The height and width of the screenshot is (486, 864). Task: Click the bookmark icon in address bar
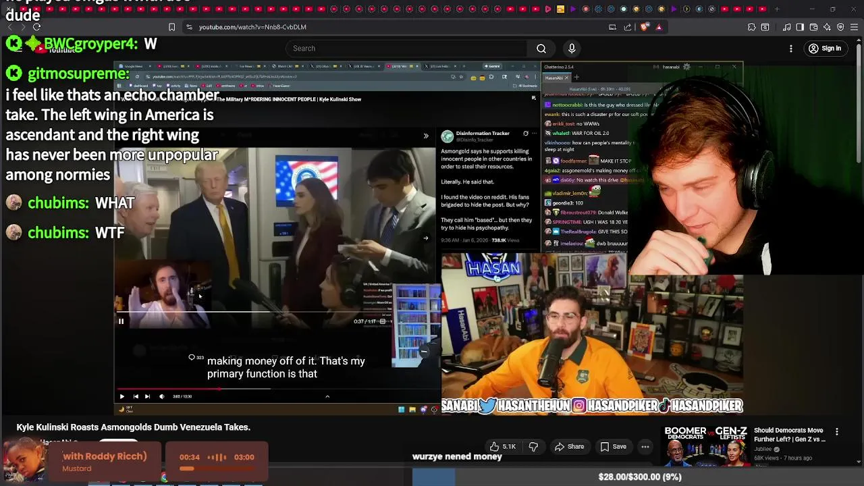[171, 27]
